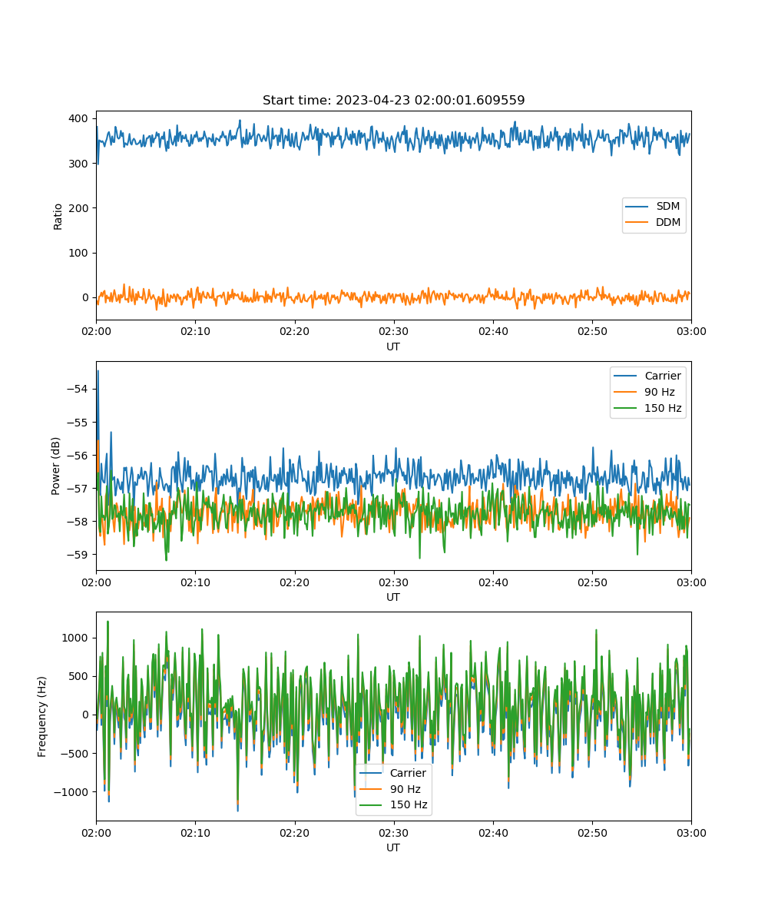Click the UT label under the Power plot
Screen dimensions: 768x922
pyautogui.click(x=393, y=597)
